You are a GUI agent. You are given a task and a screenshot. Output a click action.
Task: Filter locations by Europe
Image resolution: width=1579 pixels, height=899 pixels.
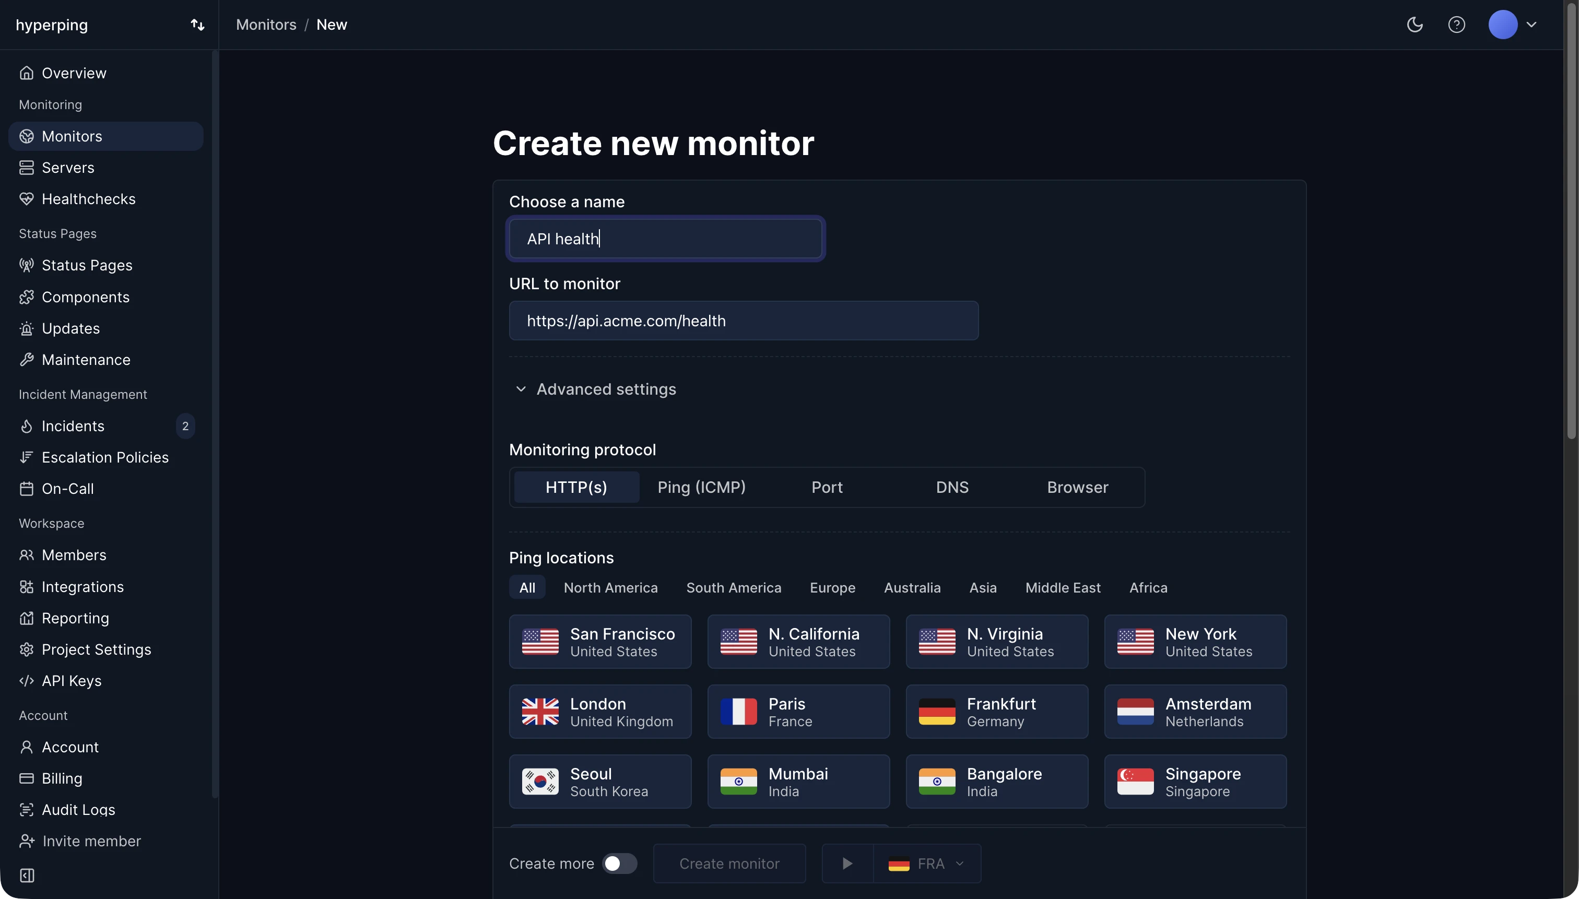coord(832,587)
